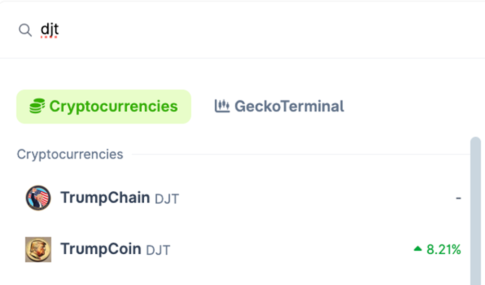485x285 pixels.
Task: Click the search magnifier icon
Action: click(25, 30)
